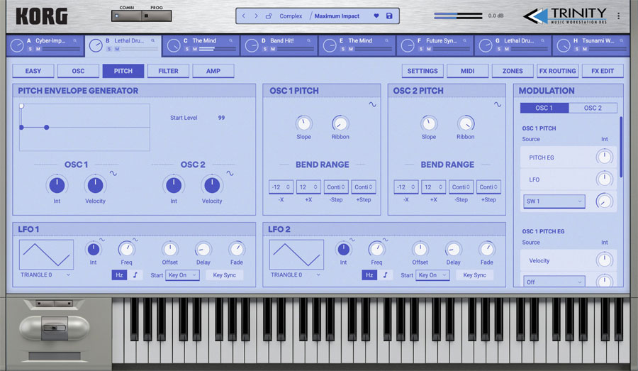Open the EASY tab
The image size is (638, 371).
[x=33, y=71]
